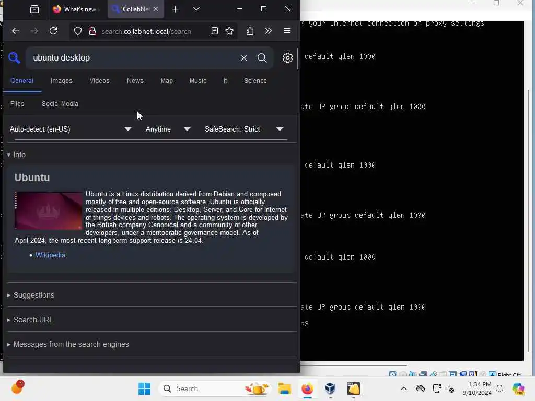Open the notification bell
This screenshot has width=535, height=401.
tap(499, 388)
